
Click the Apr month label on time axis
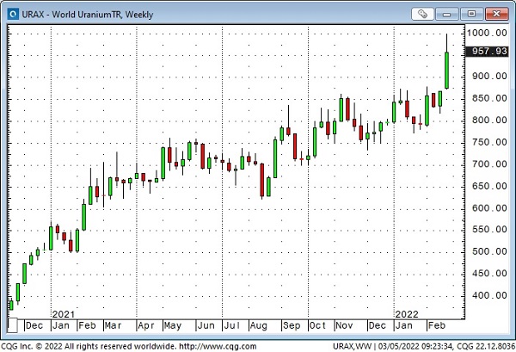(x=146, y=325)
